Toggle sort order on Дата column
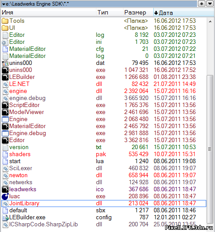Screen dimensions: 215x232 [x=183, y=13]
